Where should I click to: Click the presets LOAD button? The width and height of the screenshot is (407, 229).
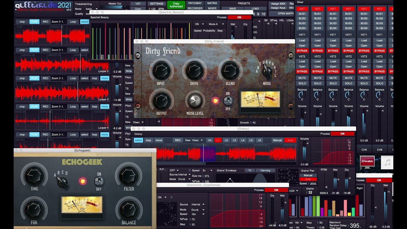255,9
